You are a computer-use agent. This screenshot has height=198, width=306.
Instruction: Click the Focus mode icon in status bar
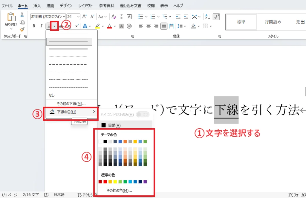[290, 195]
